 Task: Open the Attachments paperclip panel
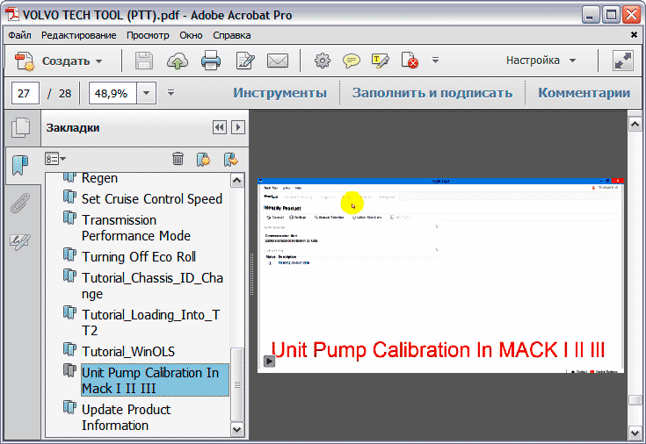(19, 204)
